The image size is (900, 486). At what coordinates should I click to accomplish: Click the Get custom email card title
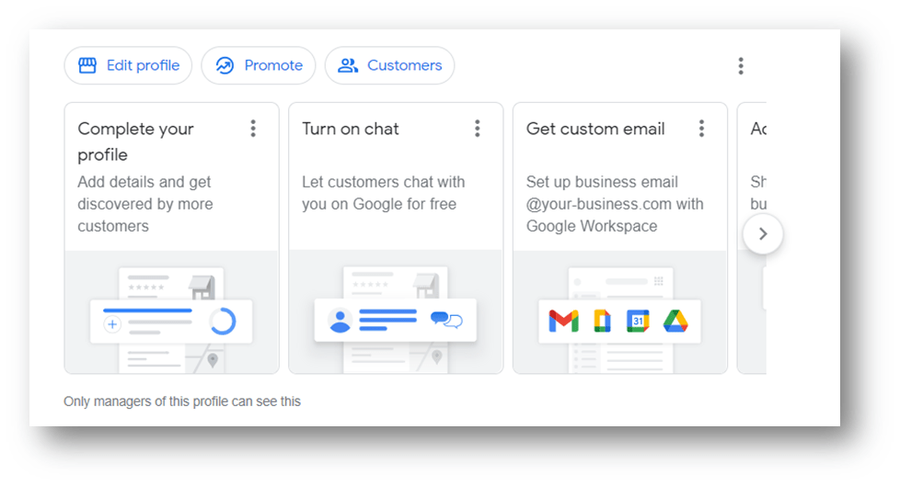595,129
